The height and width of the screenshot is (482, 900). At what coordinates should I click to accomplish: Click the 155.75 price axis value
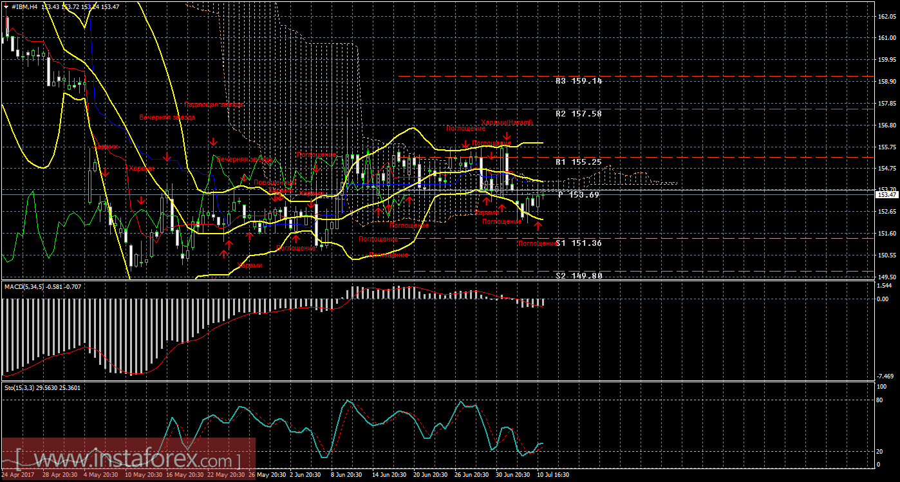[887, 147]
